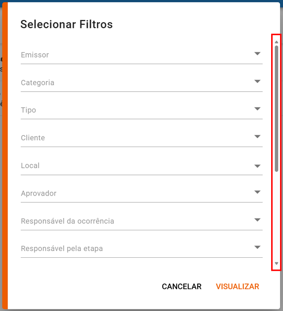The width and height of the screenshot is (283, 311).
Task: Open the Emissor dropdown arrow
Action: [257, 54]
